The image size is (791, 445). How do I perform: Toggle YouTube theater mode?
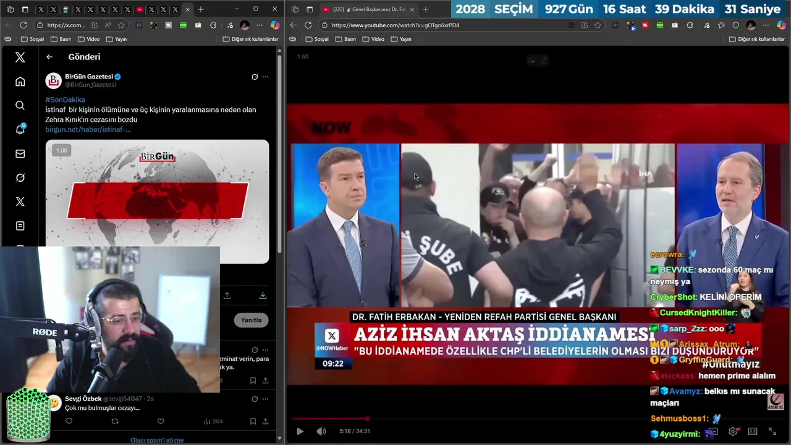coord(753,431)
